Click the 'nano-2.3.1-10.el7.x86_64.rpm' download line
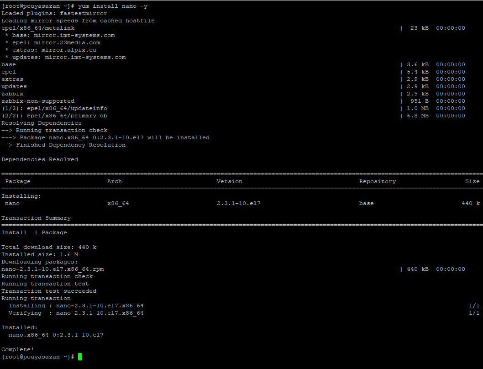This screenshot has height=369, width=483. [52, 269]
